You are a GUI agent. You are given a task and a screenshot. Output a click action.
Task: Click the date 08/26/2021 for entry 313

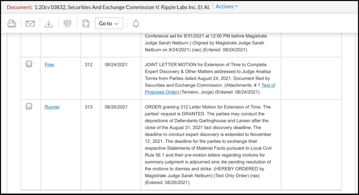116,107
